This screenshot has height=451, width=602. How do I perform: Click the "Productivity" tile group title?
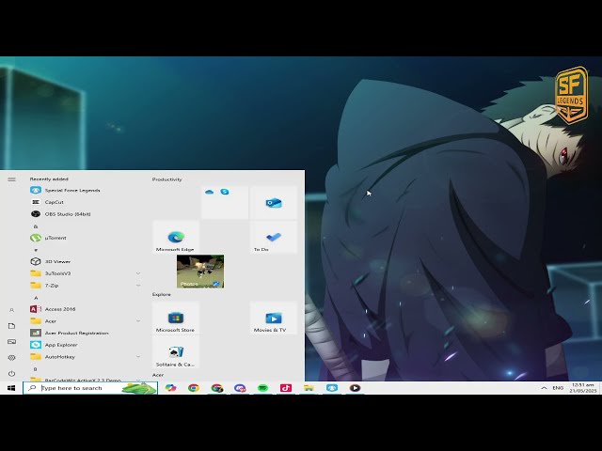point(167,179)
